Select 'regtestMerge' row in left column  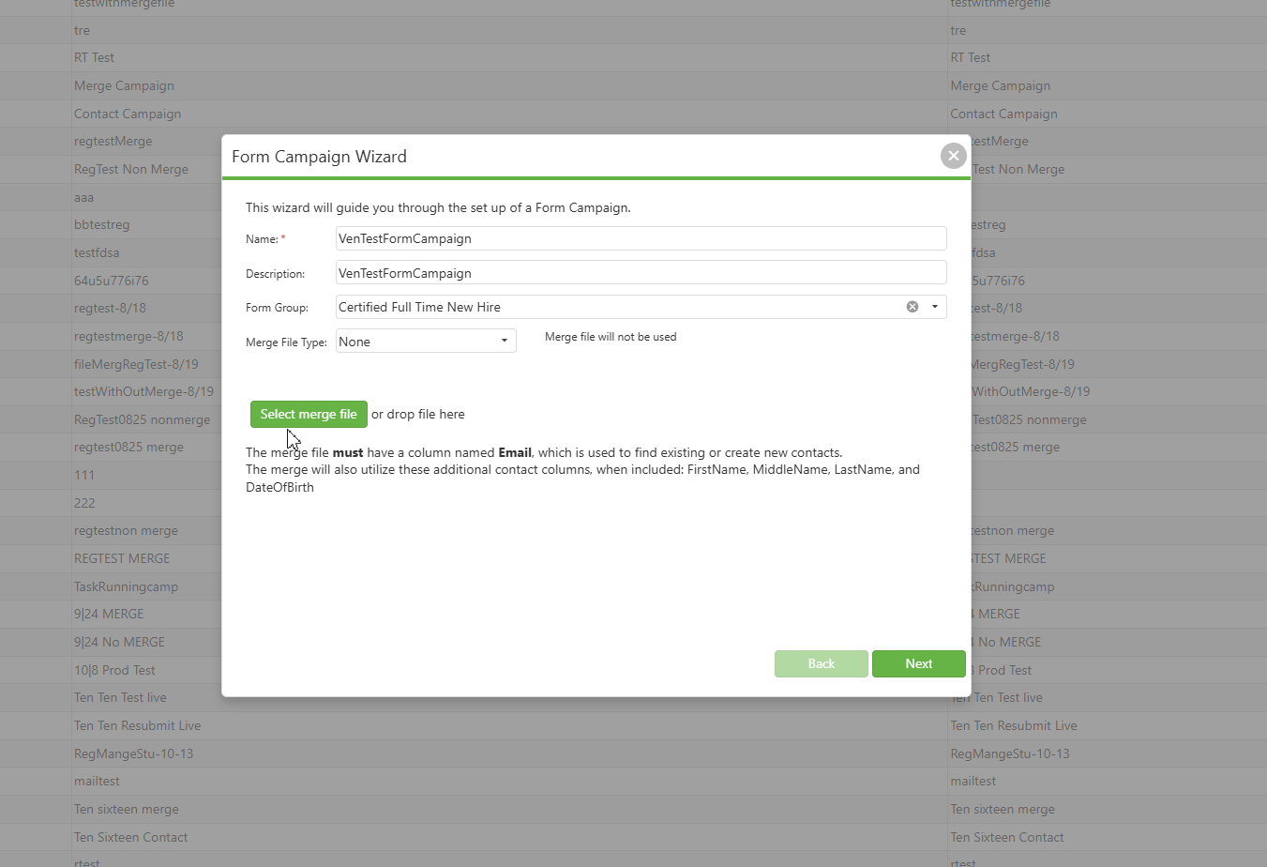tap(113, 141)
